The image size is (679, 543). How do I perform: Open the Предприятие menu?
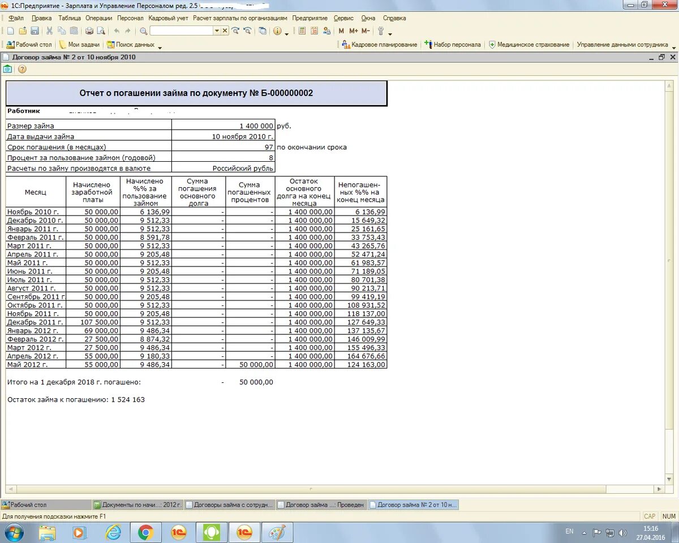point(310,18)
